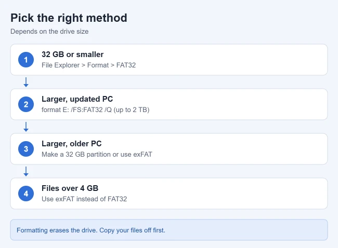Click the Pick the right method title

69,18
